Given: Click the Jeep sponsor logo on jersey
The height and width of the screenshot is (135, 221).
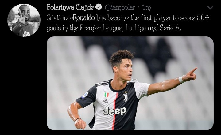Looking at the screenshot, I should pyautogui.click(x=114, y=111).
